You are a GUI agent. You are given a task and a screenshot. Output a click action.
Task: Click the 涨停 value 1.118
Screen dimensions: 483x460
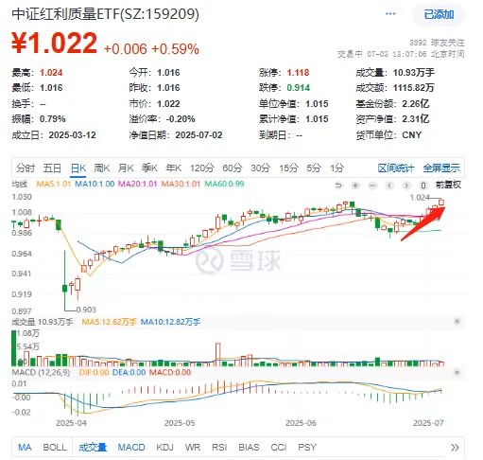tap(298, 73)
